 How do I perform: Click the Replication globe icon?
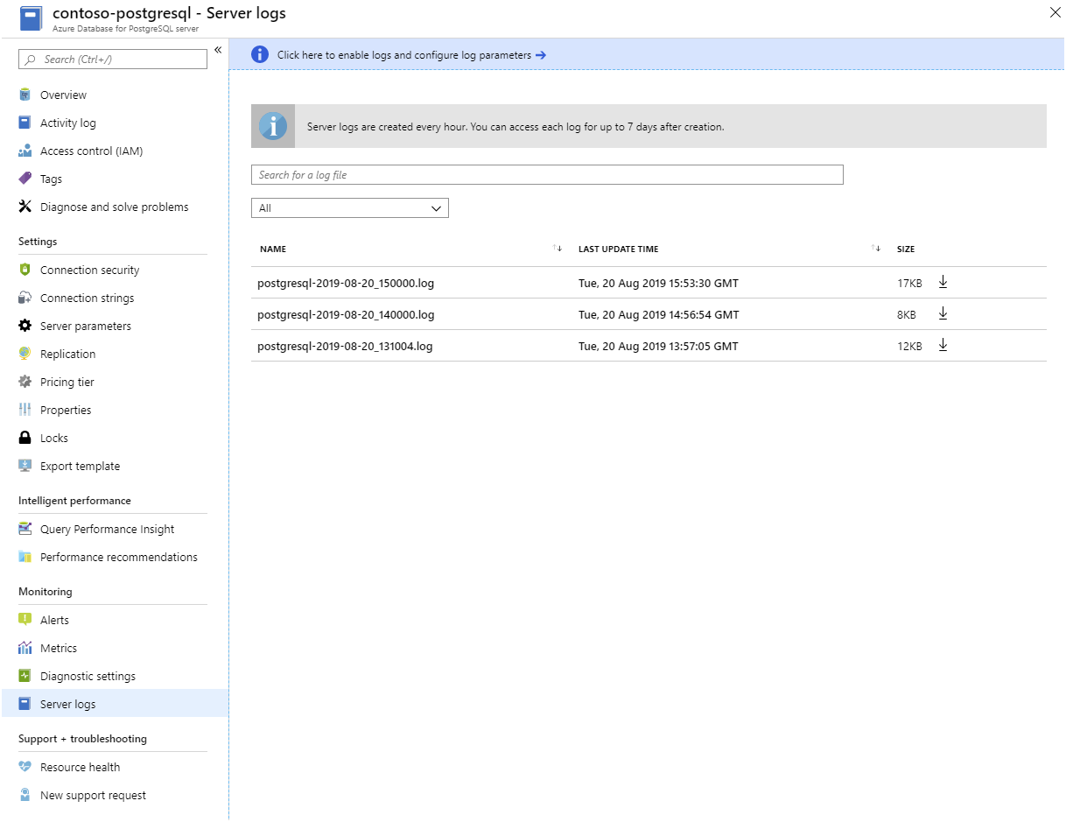coord(25,354)
